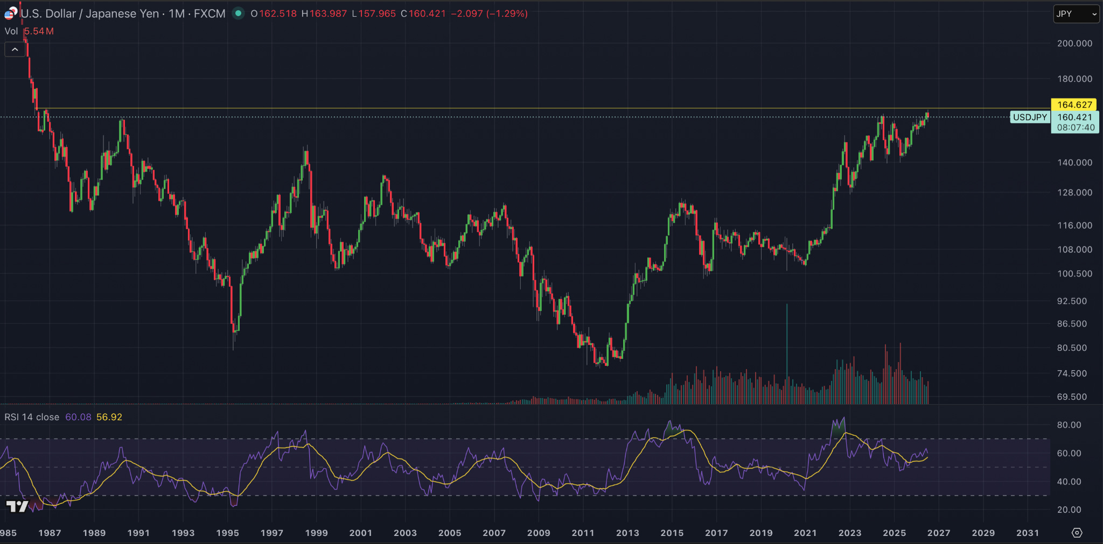Image resolution: width=1103 pixels, height=544 pixels.
Task: Click the 74.500 price scale label
Action: [1072, 373]
